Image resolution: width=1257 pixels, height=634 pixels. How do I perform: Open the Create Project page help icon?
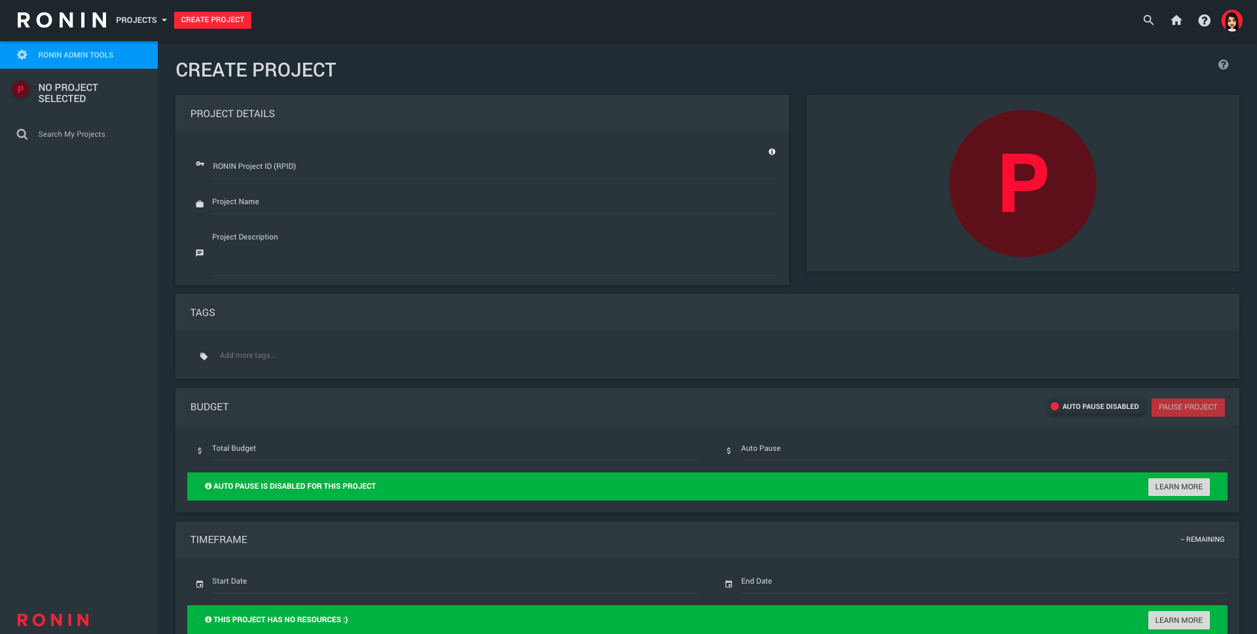(1223, 65)
